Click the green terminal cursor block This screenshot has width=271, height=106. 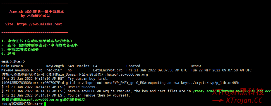[x=45, y=104]
